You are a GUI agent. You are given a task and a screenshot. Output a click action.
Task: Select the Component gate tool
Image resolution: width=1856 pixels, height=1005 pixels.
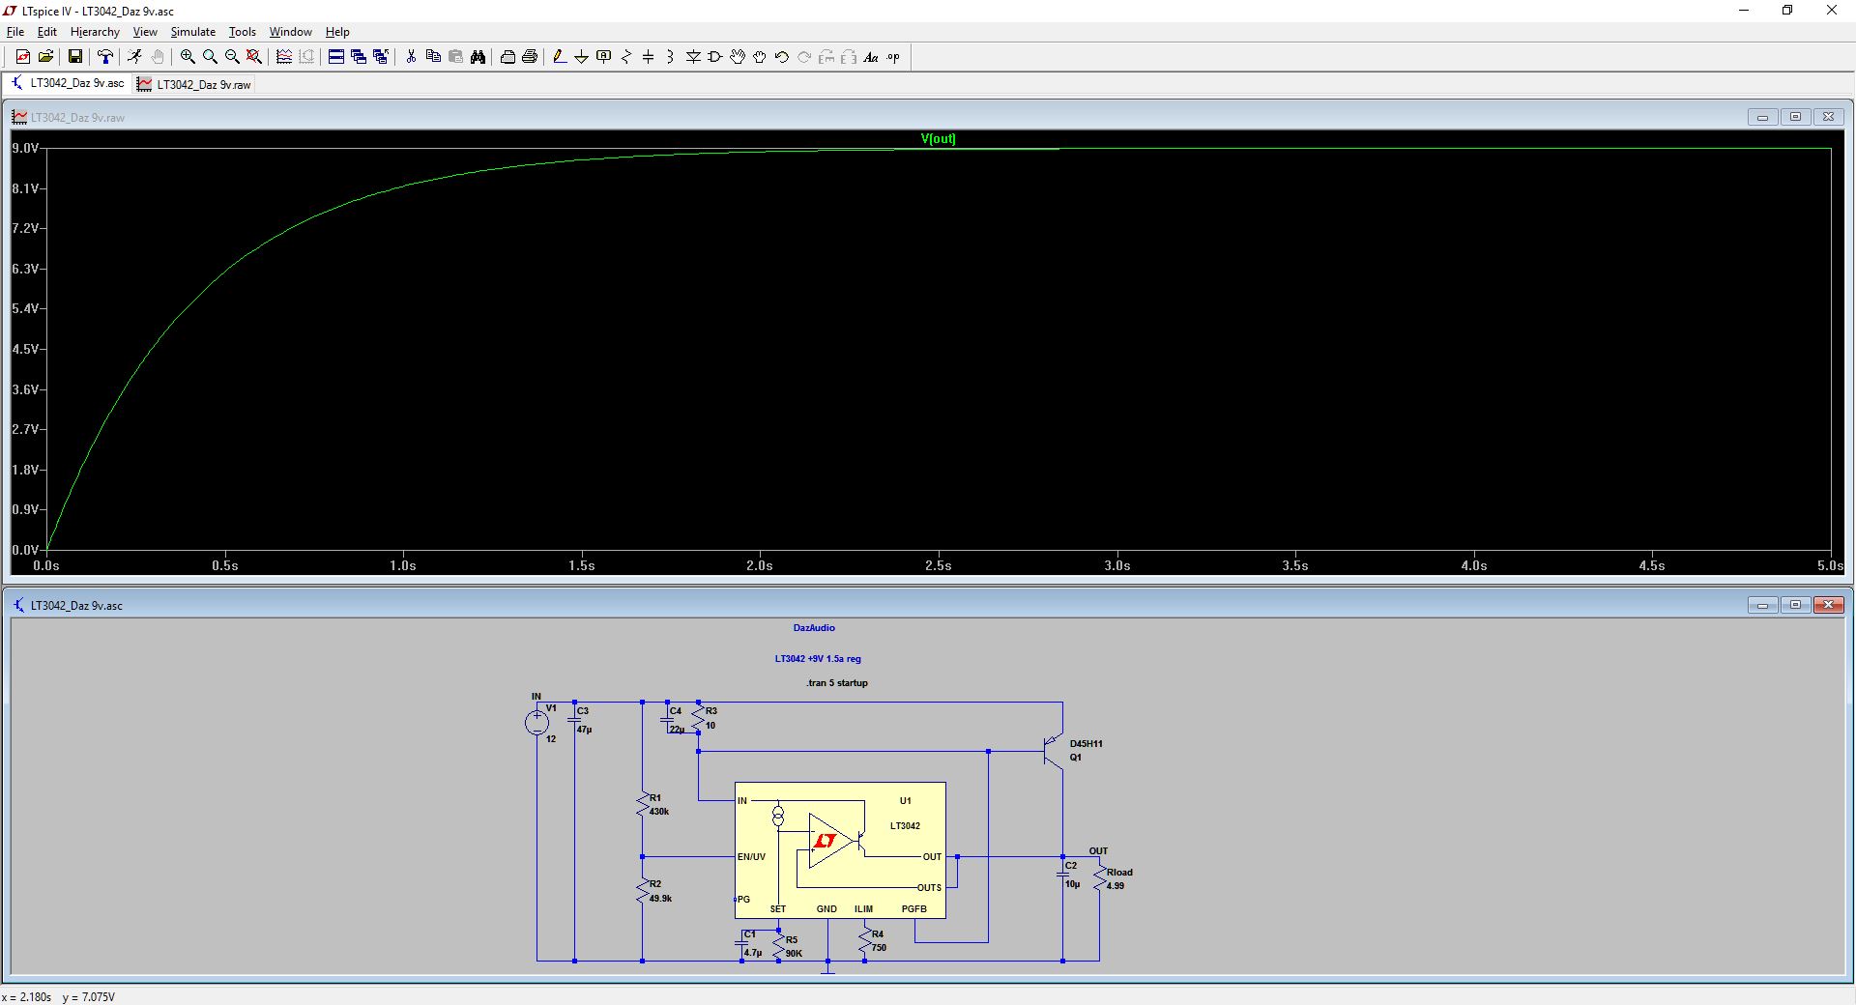click(715, 57)
